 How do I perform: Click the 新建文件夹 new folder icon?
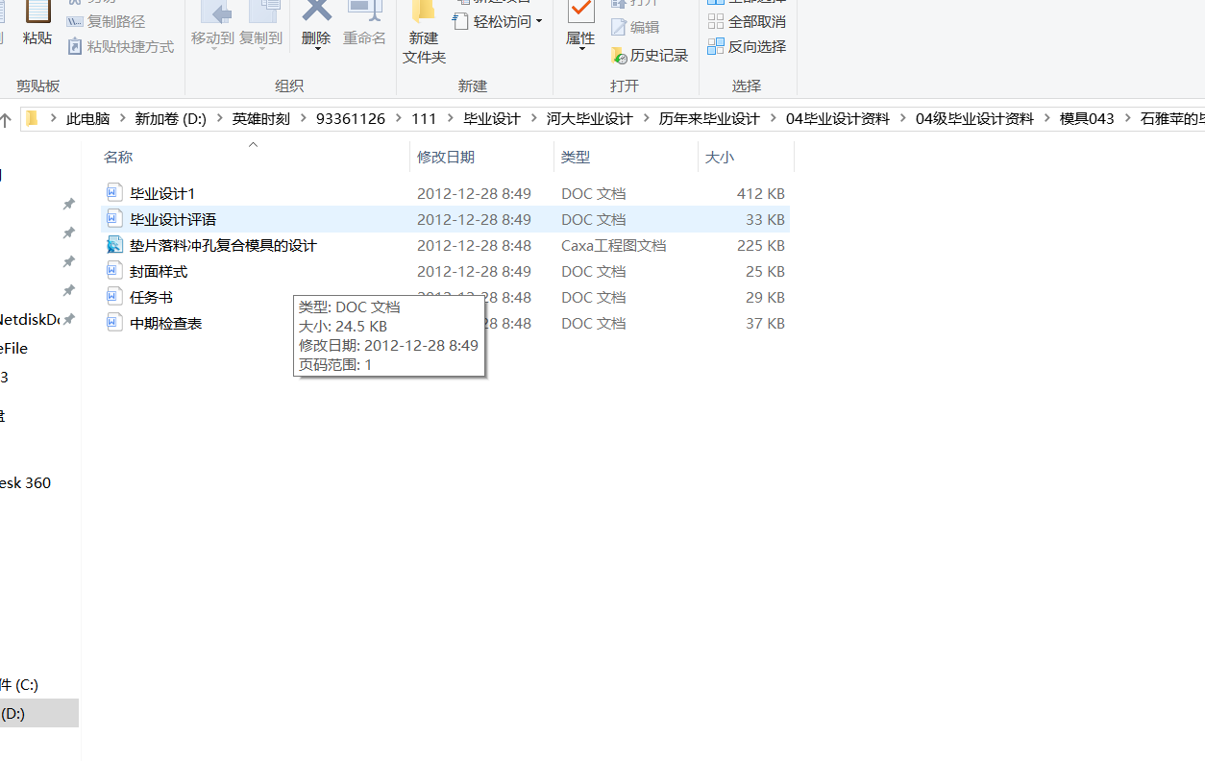pos(424,10)
